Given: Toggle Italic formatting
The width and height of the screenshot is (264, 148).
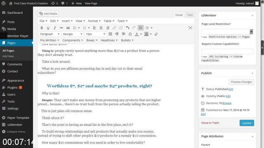Looking at the screenshot, I should point(55,28).
